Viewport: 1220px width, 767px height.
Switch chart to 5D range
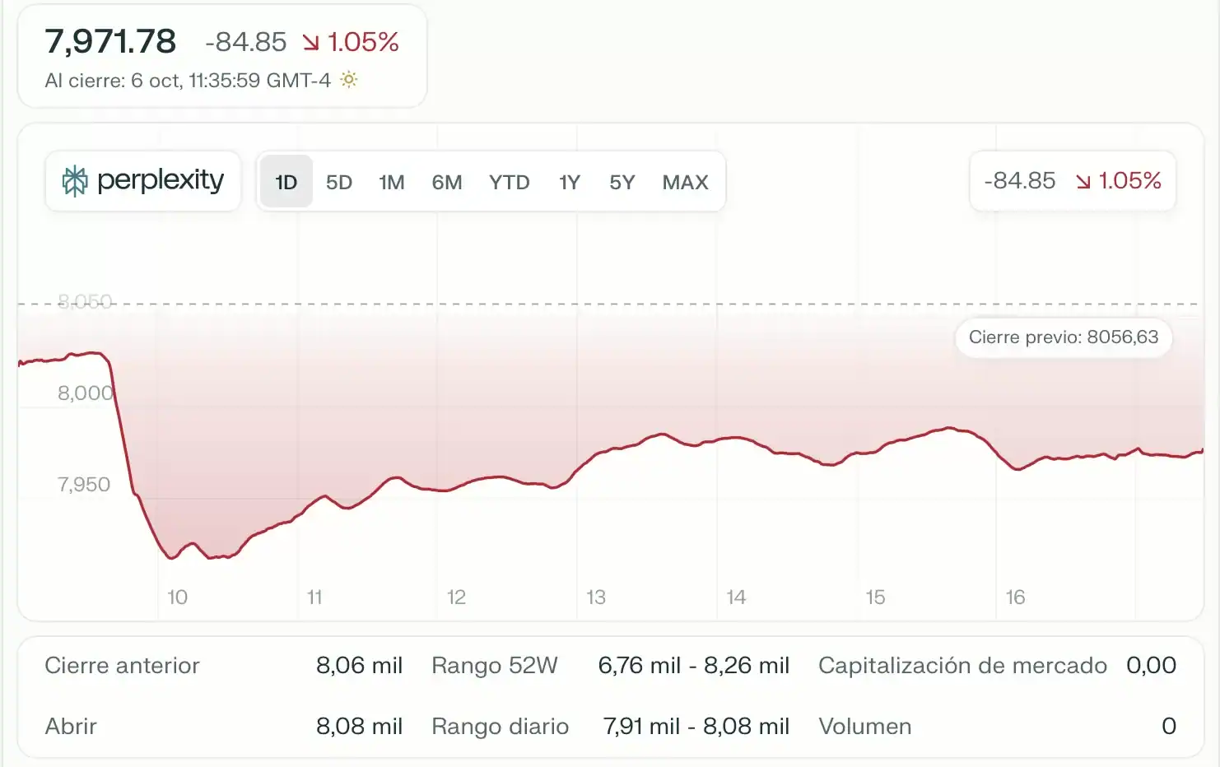(x=338, y=182)
